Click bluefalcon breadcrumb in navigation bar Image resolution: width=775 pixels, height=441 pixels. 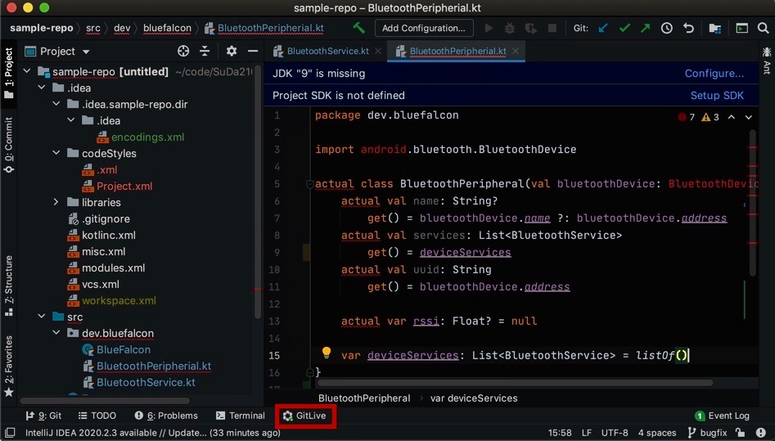[x=167, y=28]
